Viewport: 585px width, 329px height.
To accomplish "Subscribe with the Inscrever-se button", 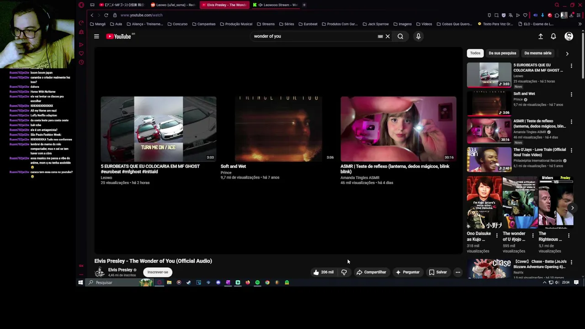I will (158, 272).
